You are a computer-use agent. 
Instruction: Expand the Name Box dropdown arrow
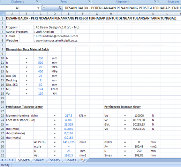(x=38, y=8)
